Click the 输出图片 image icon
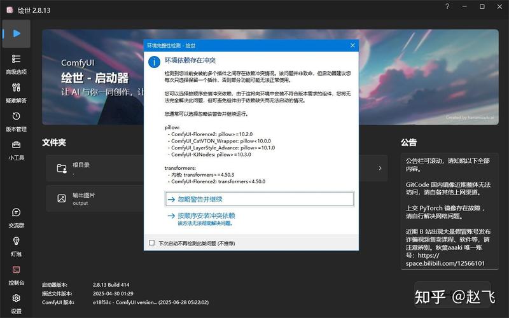The width and height of the screenshot is (509, 318). coord(62,198)
